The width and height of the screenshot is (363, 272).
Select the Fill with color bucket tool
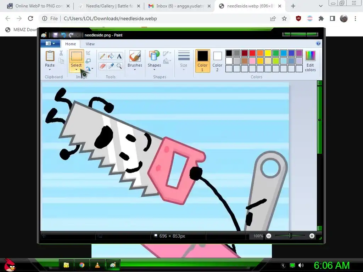(x=111, y=56)
